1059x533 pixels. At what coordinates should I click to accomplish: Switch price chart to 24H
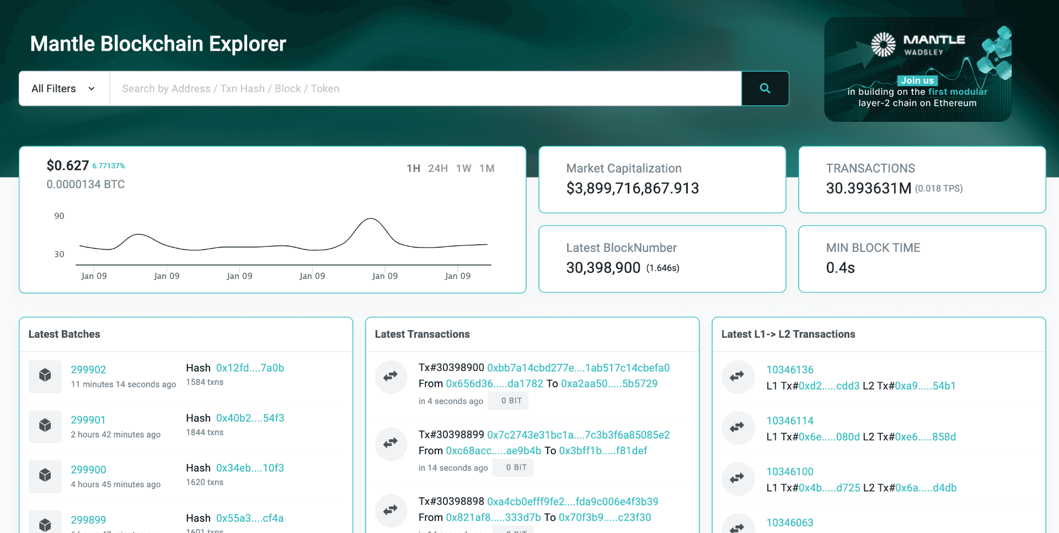pyautogui.click(x=438, y=169)
